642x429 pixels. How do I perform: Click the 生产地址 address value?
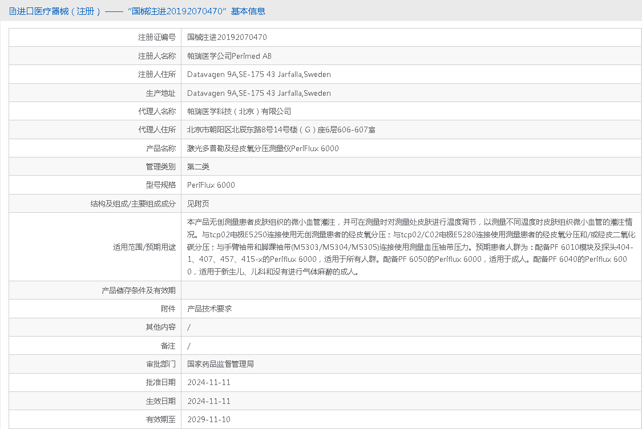[x=259, y=93]
